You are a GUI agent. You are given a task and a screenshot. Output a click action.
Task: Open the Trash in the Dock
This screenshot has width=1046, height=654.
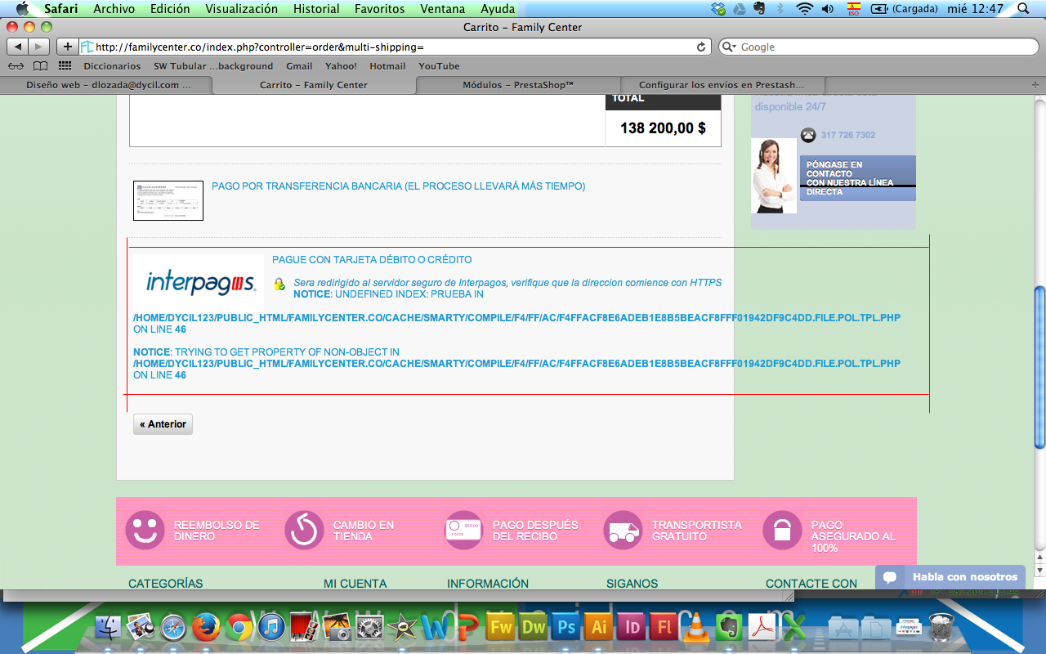coord(941,627)
